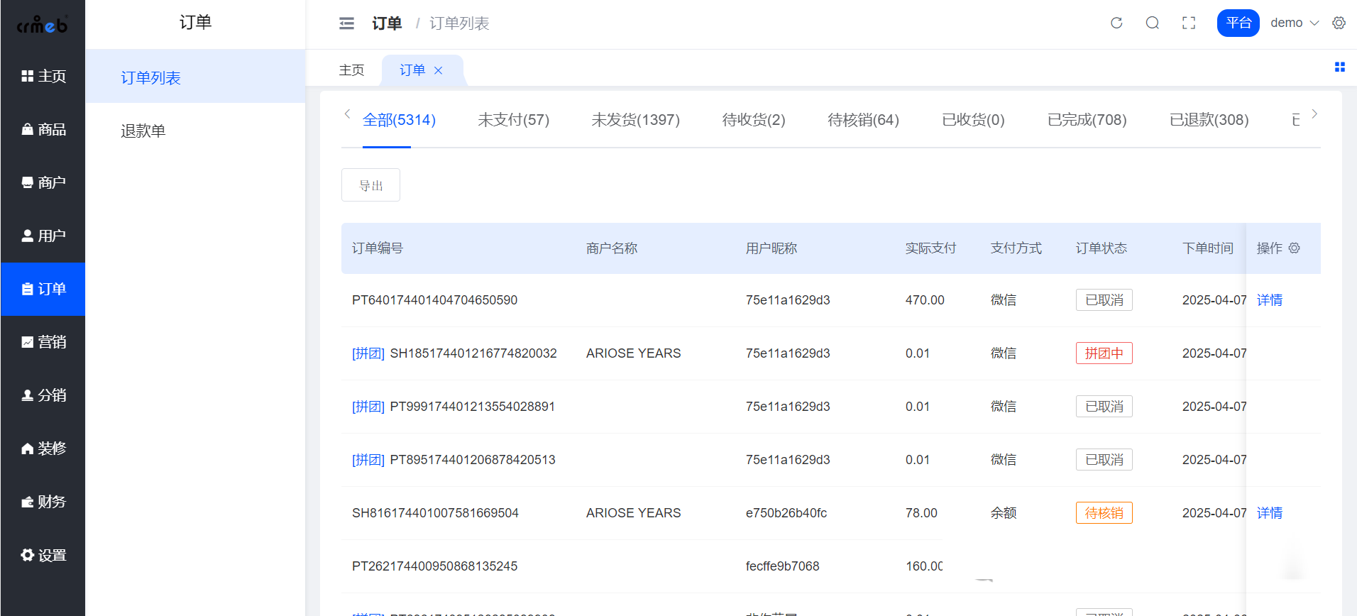The width and height of the screenshot is (1357, 616).
Task: Open the settings gear in top bar
Action: (1339, 23)
